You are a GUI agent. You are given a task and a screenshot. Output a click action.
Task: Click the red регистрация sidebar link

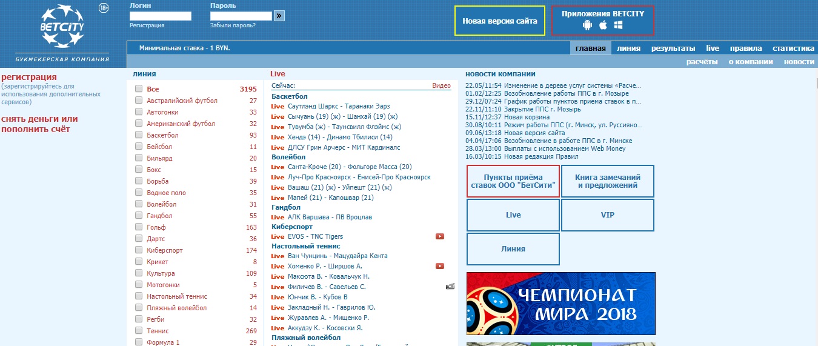coord(29,77)
